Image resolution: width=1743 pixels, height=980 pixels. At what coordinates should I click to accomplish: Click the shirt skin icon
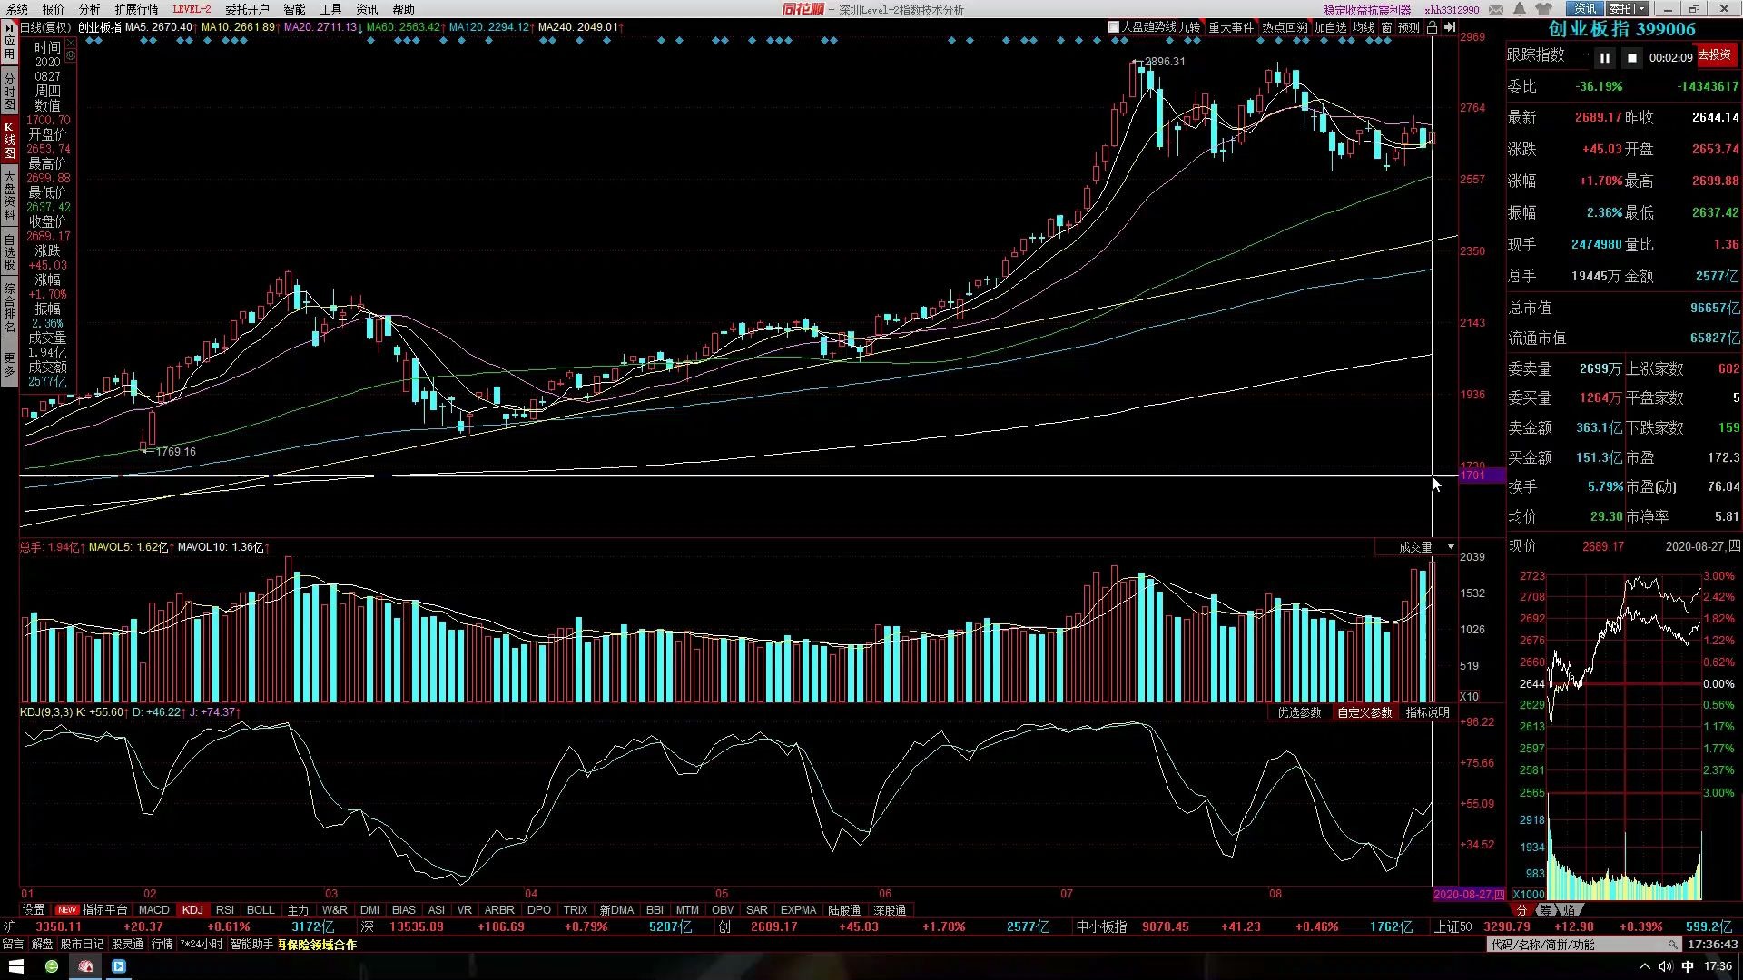[x=1543, y=9]
